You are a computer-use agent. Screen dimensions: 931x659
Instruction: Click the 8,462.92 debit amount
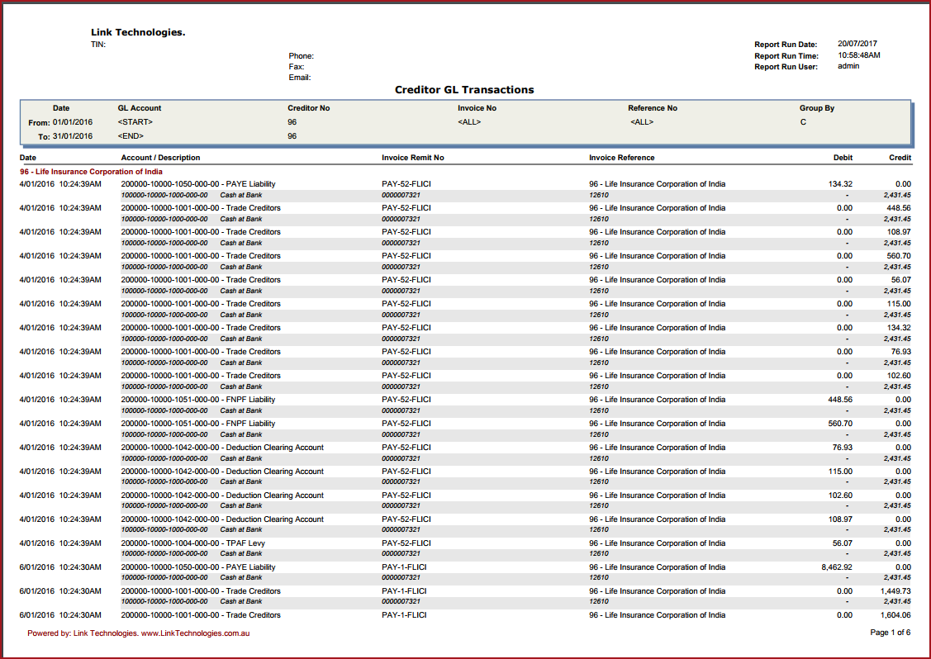pyautogui.click(x=837, y=567)
